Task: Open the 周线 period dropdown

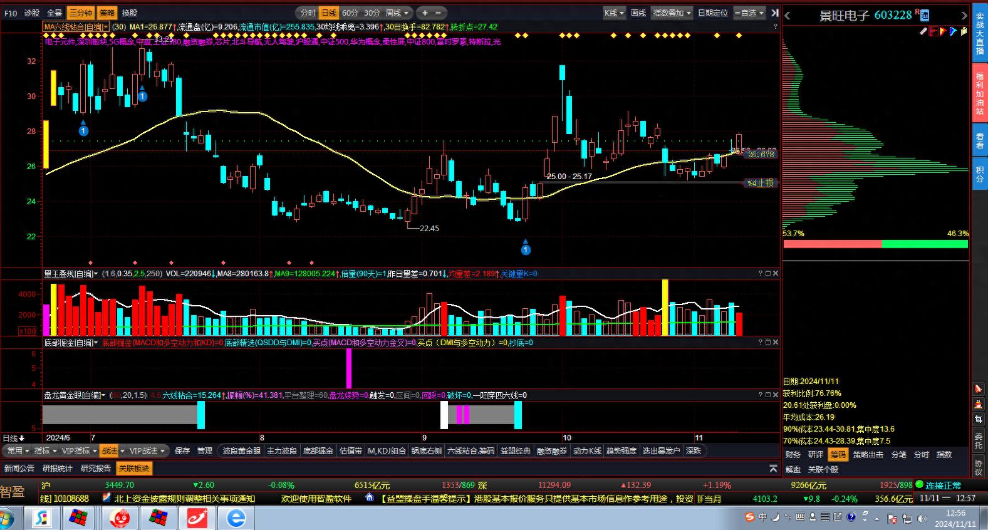Action: (x=397, y=13)
